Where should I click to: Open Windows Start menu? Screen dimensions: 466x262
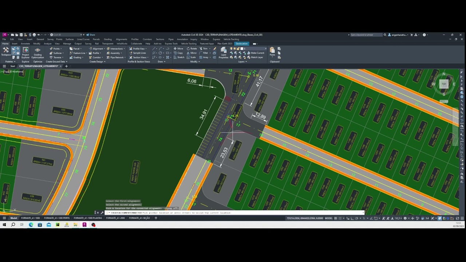4,225
